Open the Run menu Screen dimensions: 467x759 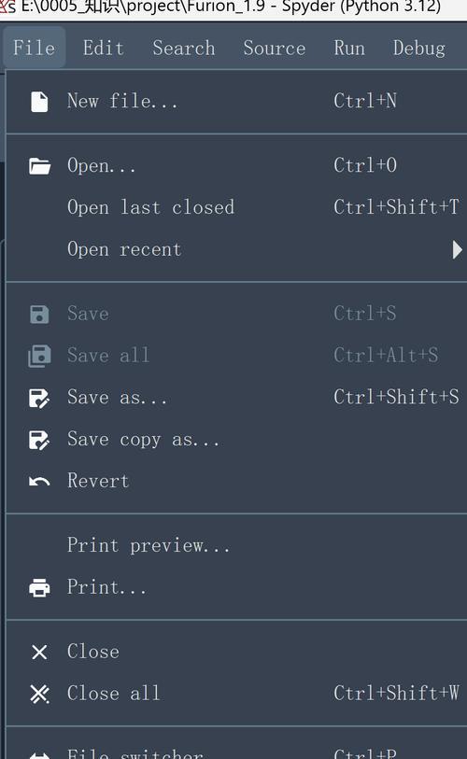[x=349, y=48]
